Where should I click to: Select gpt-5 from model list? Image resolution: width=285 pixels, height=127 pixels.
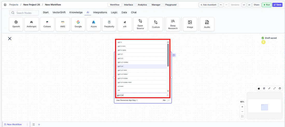point(141,42)
